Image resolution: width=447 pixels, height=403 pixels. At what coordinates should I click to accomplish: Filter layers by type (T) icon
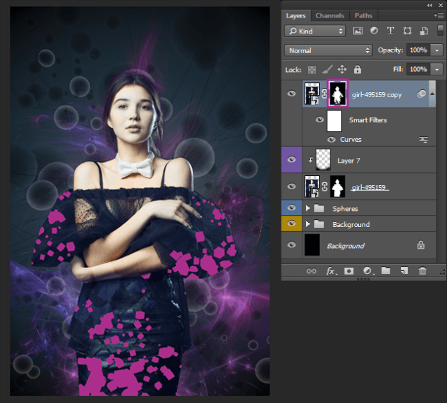(x=390, y=31)
